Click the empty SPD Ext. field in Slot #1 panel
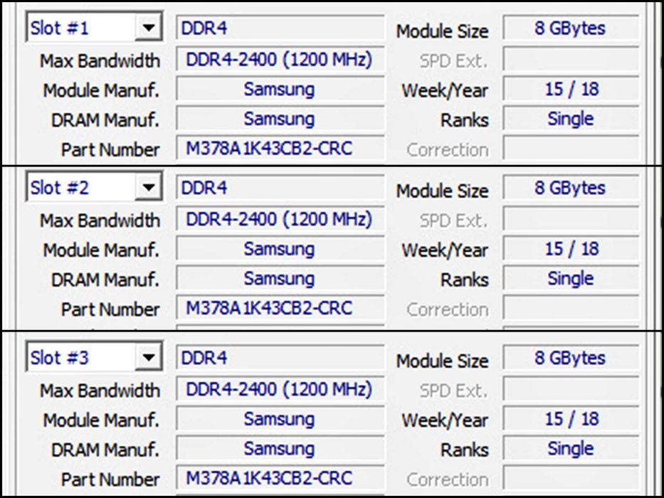Viewport: 664px width, 498px height. coord(571,59)
